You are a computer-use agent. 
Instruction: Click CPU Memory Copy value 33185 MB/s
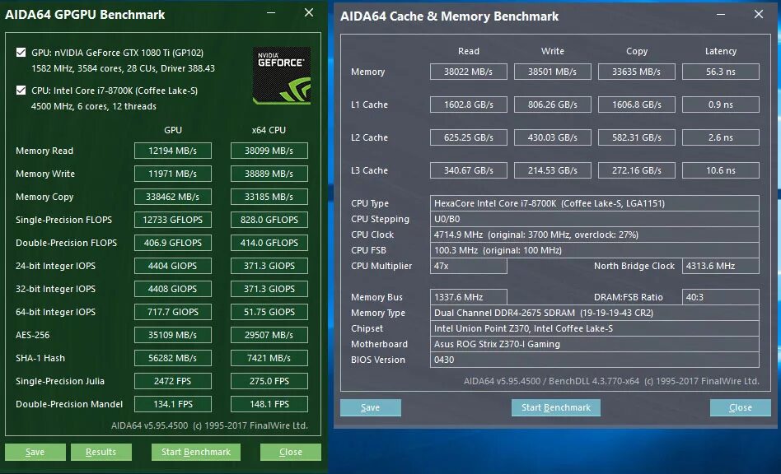click(269, 197)
